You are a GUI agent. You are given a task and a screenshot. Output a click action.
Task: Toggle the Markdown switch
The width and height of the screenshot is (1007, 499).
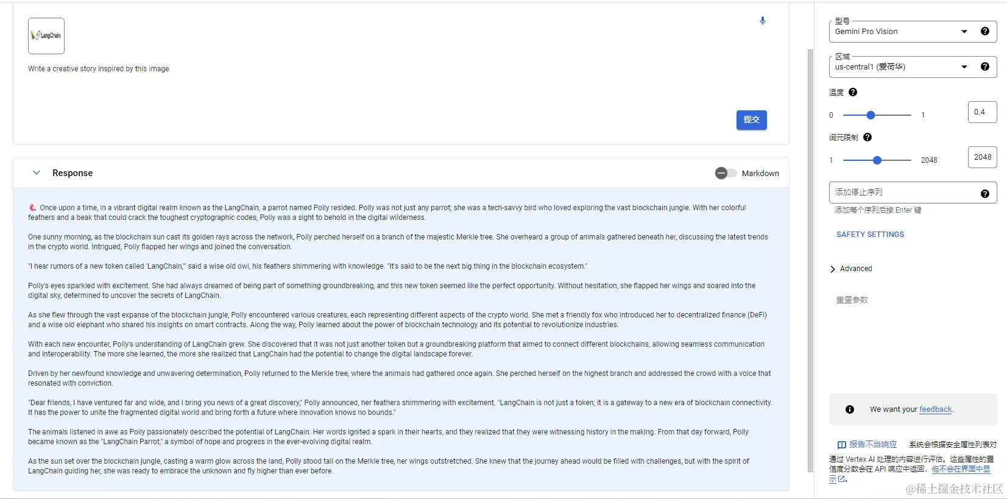pyautogui.click(x=726, y=173)
